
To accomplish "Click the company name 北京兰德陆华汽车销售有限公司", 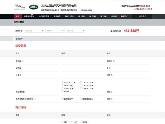I will pyautogui.click(x=59, y=6).
